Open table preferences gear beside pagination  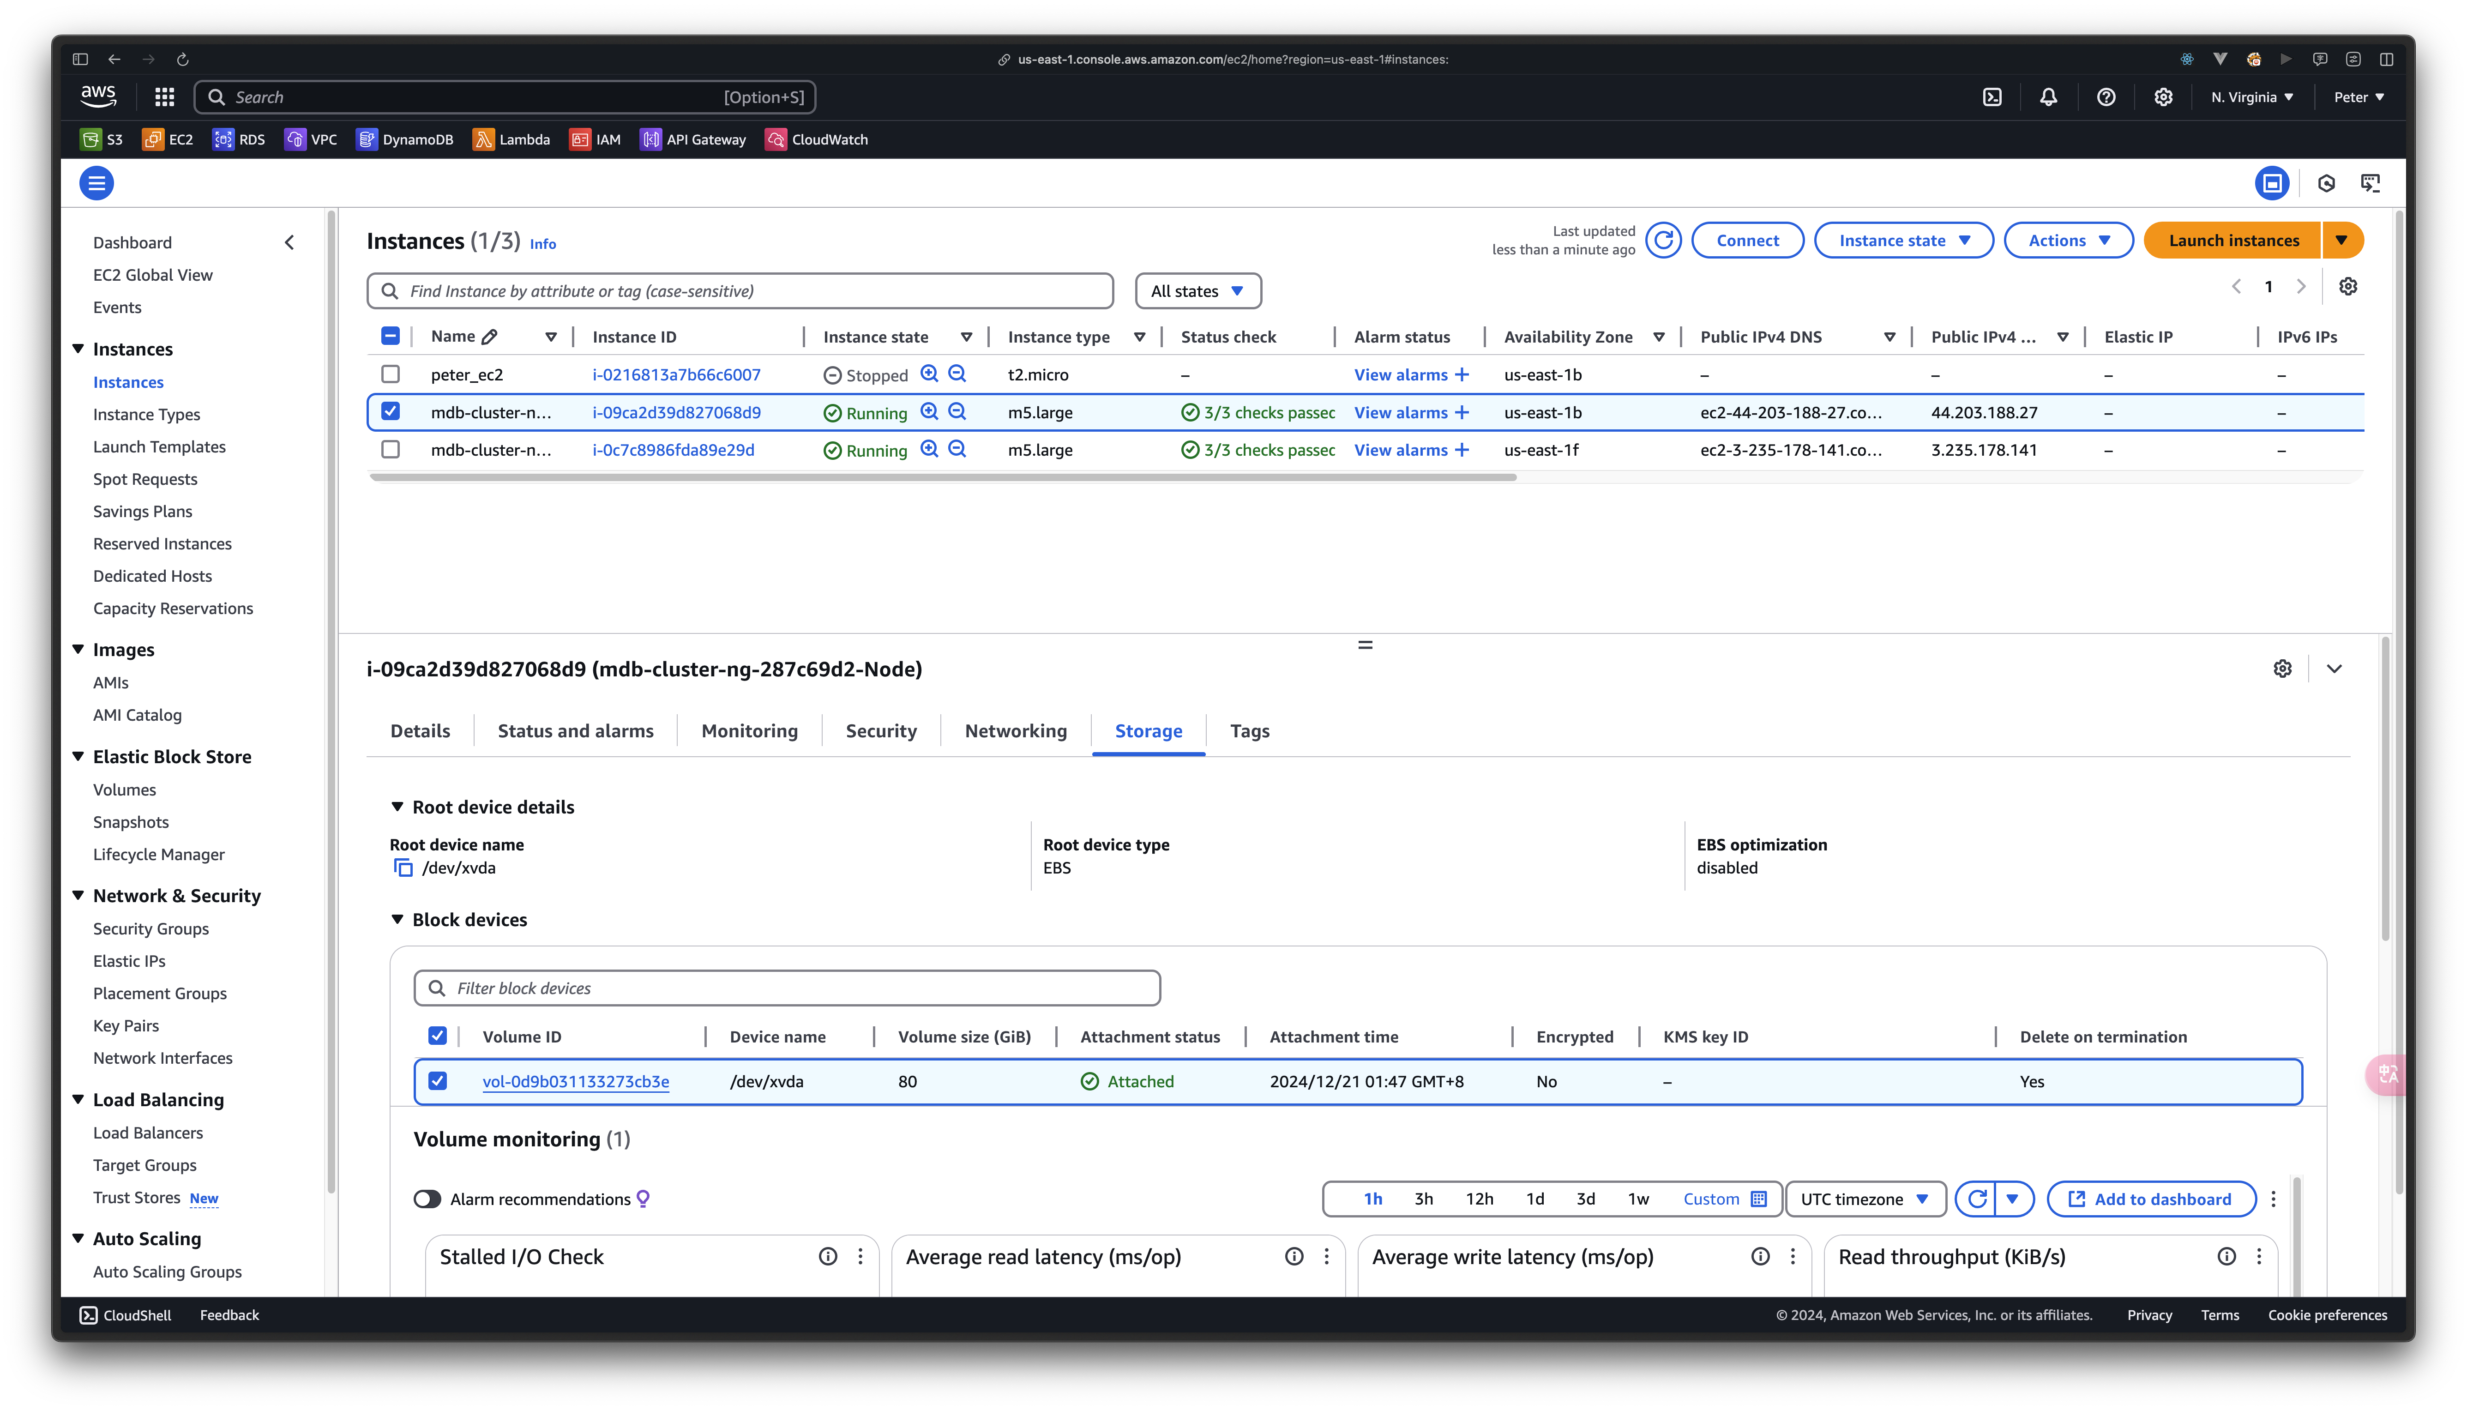(2348, 287)
